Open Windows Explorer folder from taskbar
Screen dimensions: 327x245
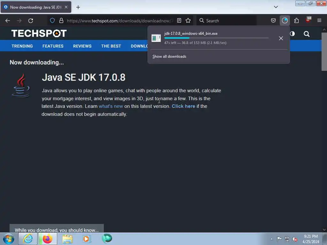(x=67, y=239)
